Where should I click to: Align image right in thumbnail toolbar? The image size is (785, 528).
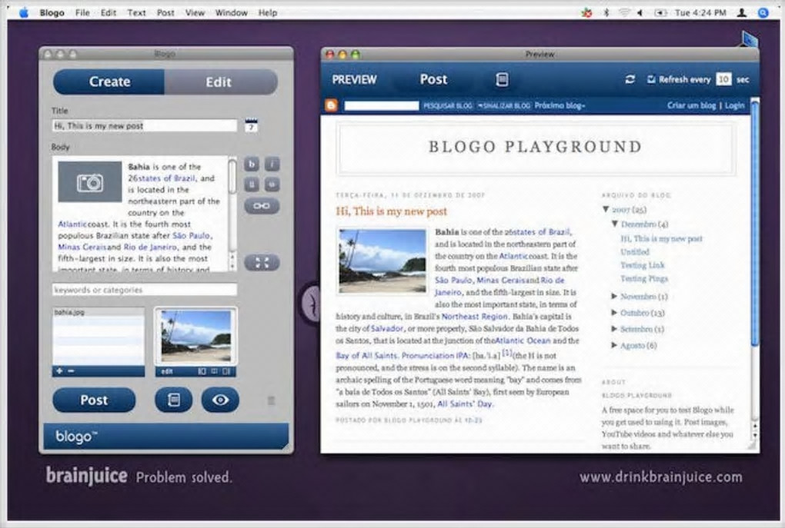226,371
